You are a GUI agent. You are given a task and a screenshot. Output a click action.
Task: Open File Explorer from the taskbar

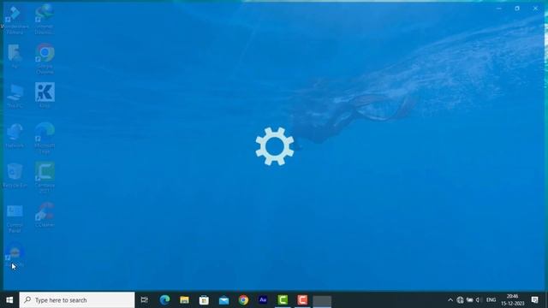pyautogui.click(x=185, y=300)
